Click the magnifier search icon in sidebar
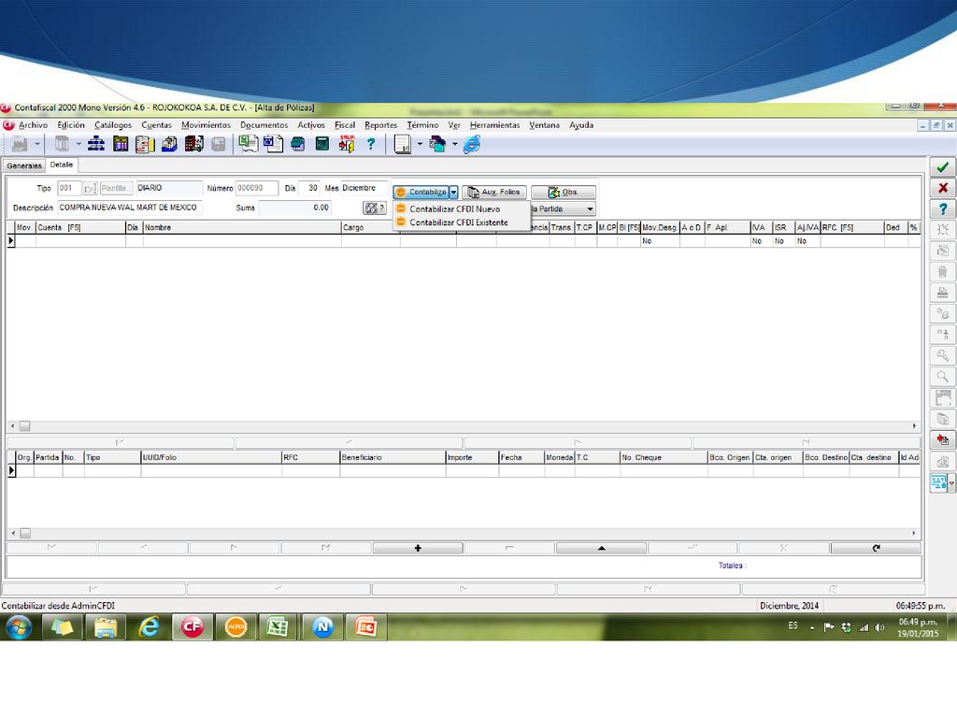957x718 pixels. pos(942,377)
